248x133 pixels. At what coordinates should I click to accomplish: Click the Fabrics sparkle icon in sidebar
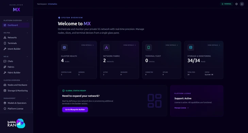(x=5, y=67)
